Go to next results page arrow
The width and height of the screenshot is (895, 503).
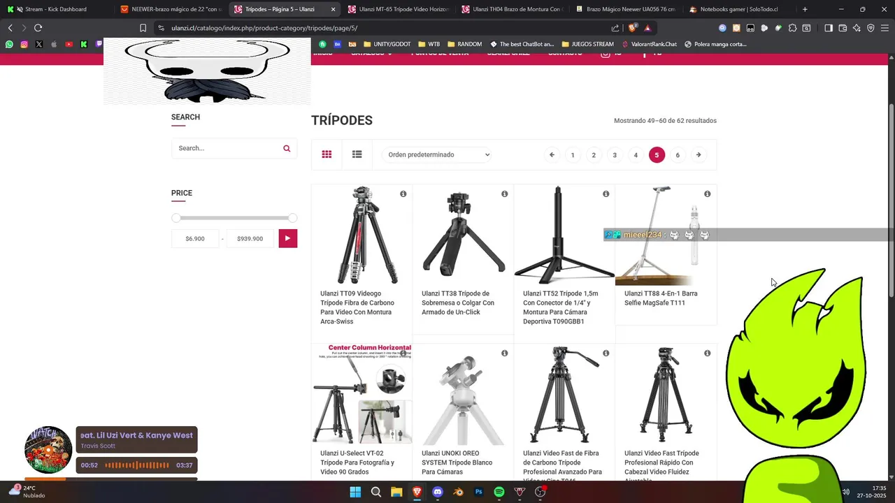point(698,155)
